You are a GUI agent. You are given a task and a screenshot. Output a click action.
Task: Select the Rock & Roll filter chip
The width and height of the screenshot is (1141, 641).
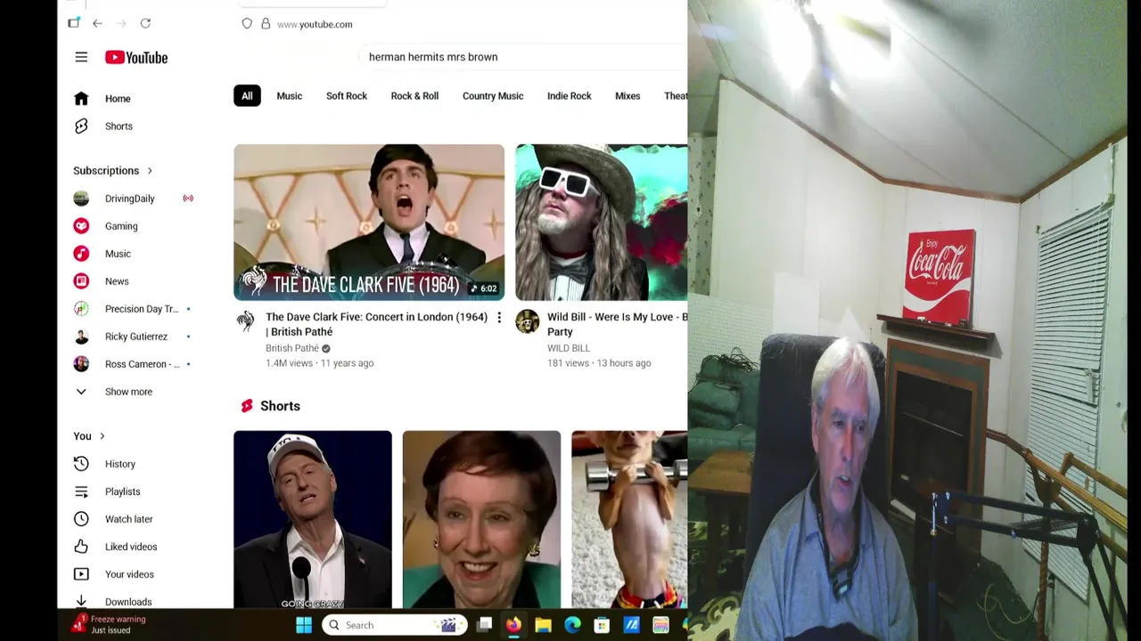415,96
